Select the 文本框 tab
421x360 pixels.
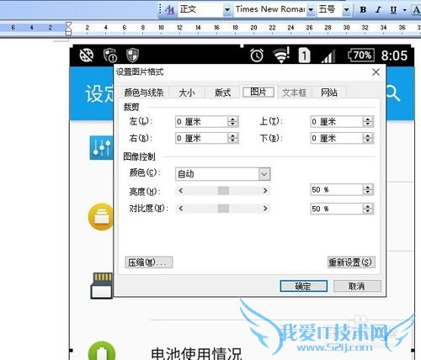(x=294, y=93)
